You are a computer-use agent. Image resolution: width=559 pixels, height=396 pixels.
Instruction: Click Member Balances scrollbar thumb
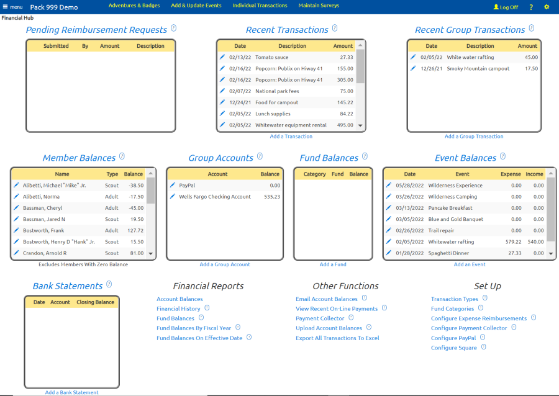(x=150, y=190)
